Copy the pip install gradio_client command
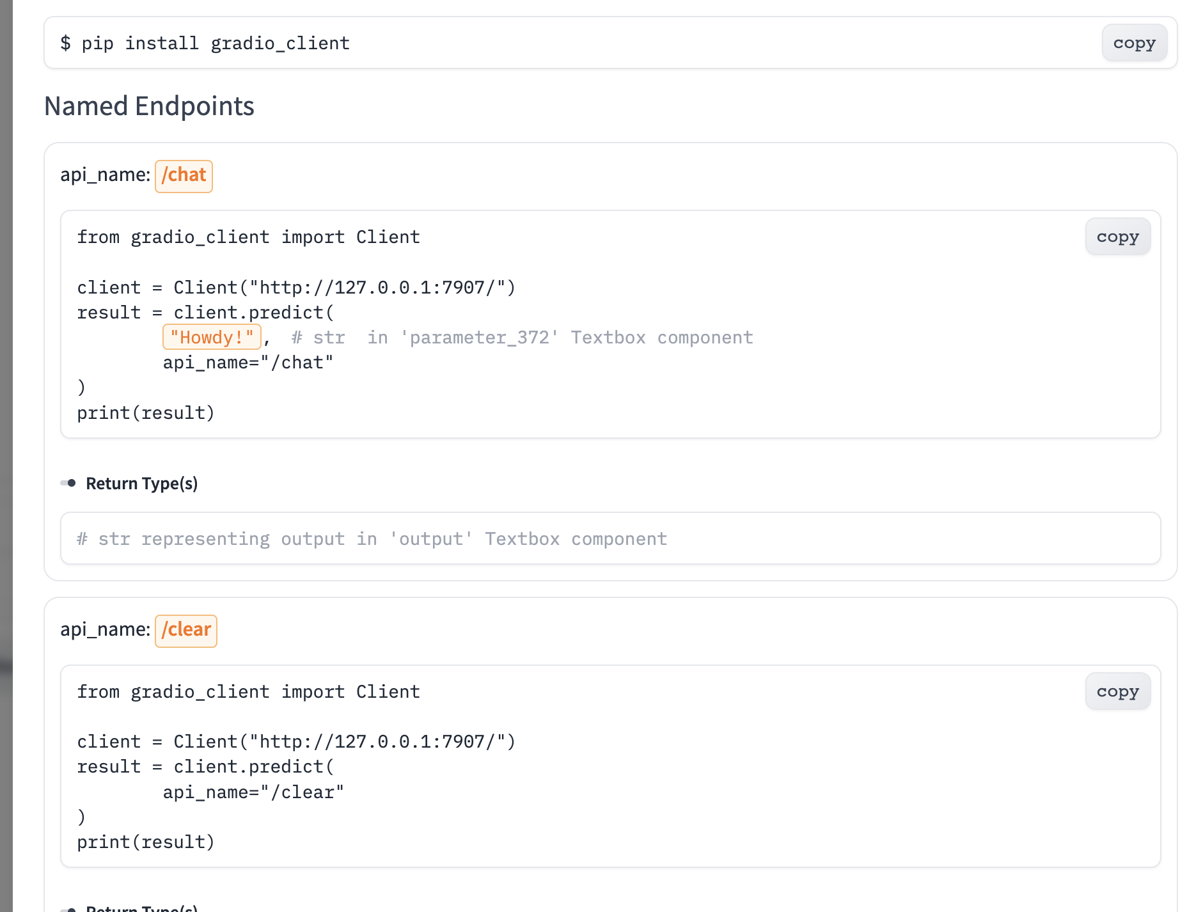The width and height of the screenshot is (1187, 912). pyautogui.click(x=1135, y=43)
